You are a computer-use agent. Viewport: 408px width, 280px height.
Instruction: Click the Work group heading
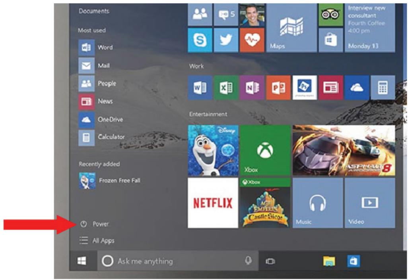click(x=196, y=66)
